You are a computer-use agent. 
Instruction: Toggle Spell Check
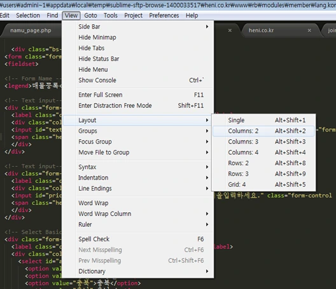(138, 239)
